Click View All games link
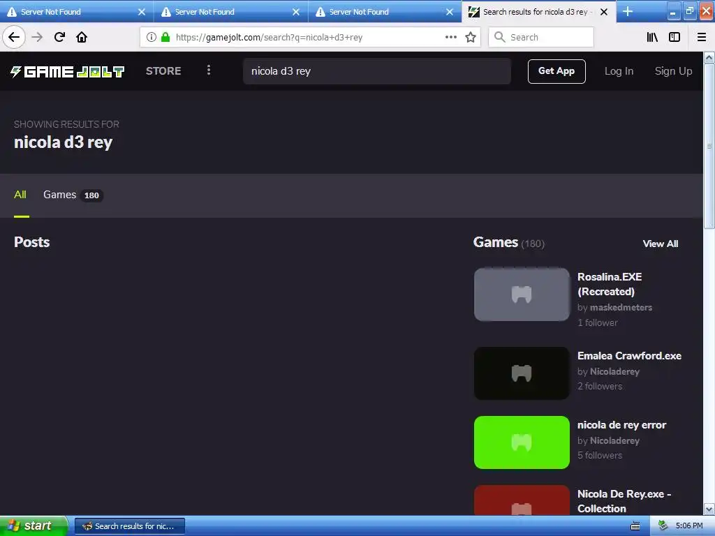Image resolution: width=715 pixels, height=536 pixels. click(x=661, y=244)
